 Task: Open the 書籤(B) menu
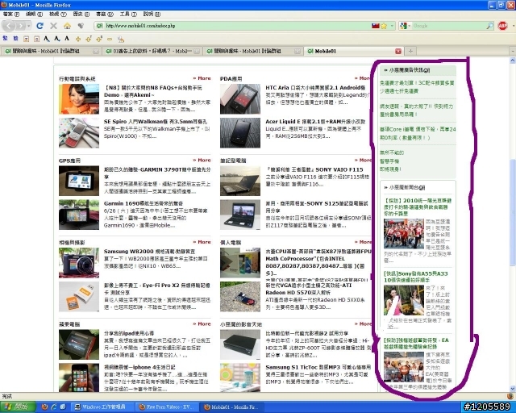pos(105,15)
